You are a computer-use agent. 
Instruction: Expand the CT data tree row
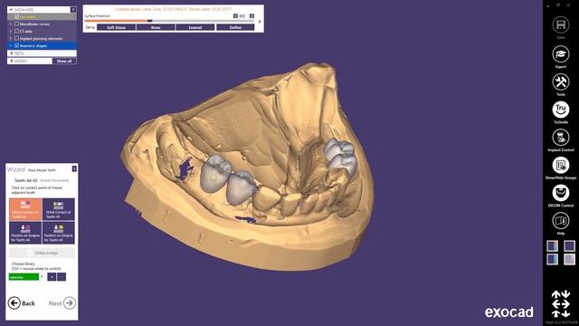(x=11, y=32)
